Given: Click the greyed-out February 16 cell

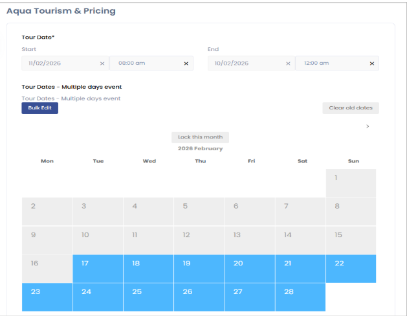Looking at the screenshot, I should click(47, 269).
